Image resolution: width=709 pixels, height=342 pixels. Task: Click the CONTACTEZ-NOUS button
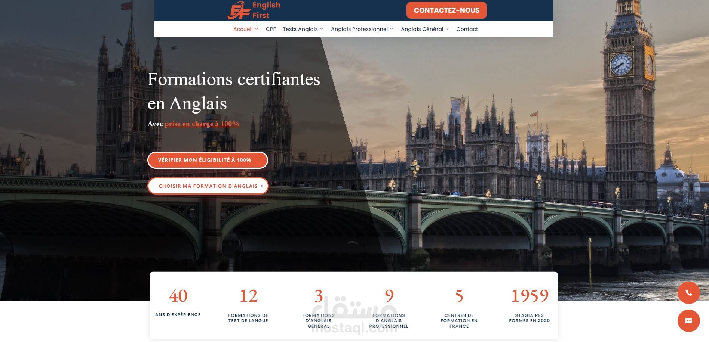pos(446,10)
